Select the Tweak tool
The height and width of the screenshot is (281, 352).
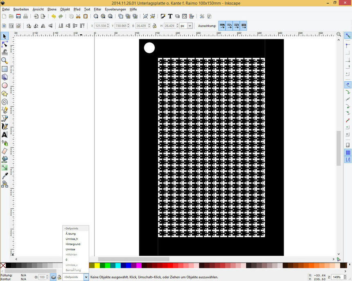[5, 52]
